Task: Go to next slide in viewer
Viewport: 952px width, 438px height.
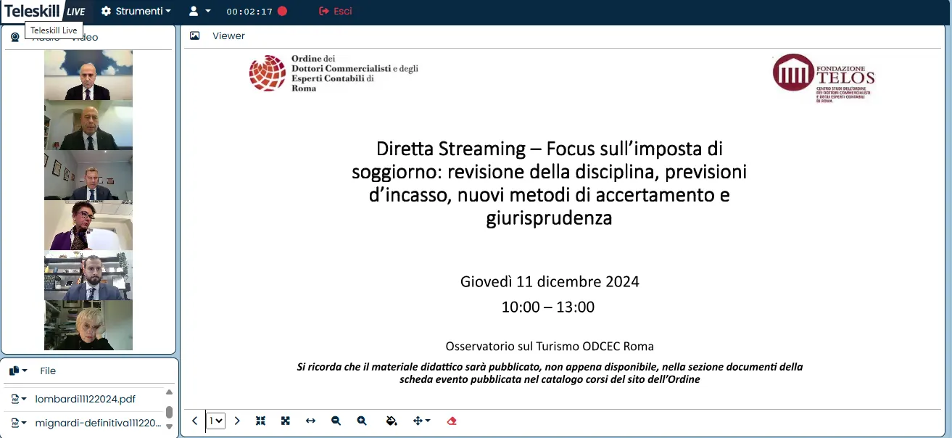Action: [237, 421]
